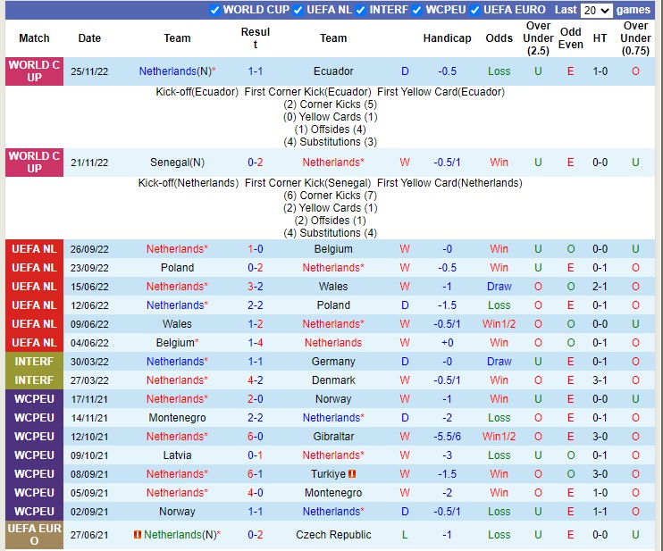Screen dimensions: 663x551
Task: Click Netherlands(N) team in the Ecuador match
Action: [177, 71]
